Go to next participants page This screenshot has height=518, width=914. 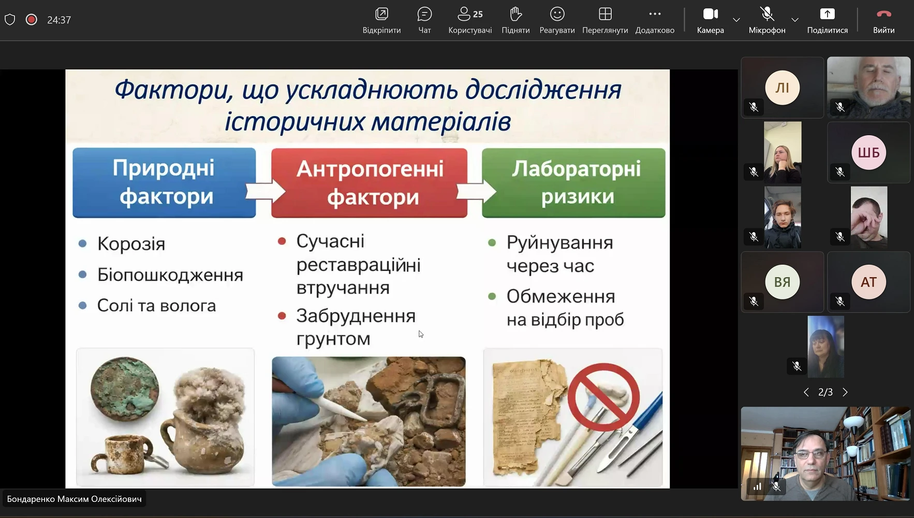845,392
